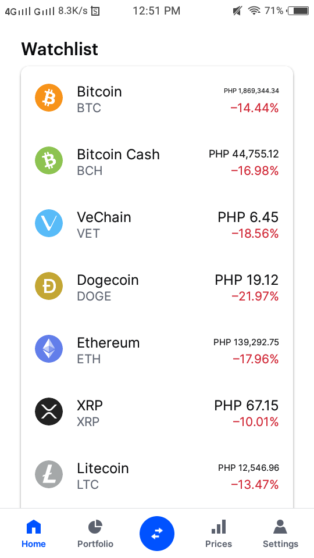Open the Bitcoin Cash price PHP 44,755.12
Viewport: 314px width, 558px height.
244,154
